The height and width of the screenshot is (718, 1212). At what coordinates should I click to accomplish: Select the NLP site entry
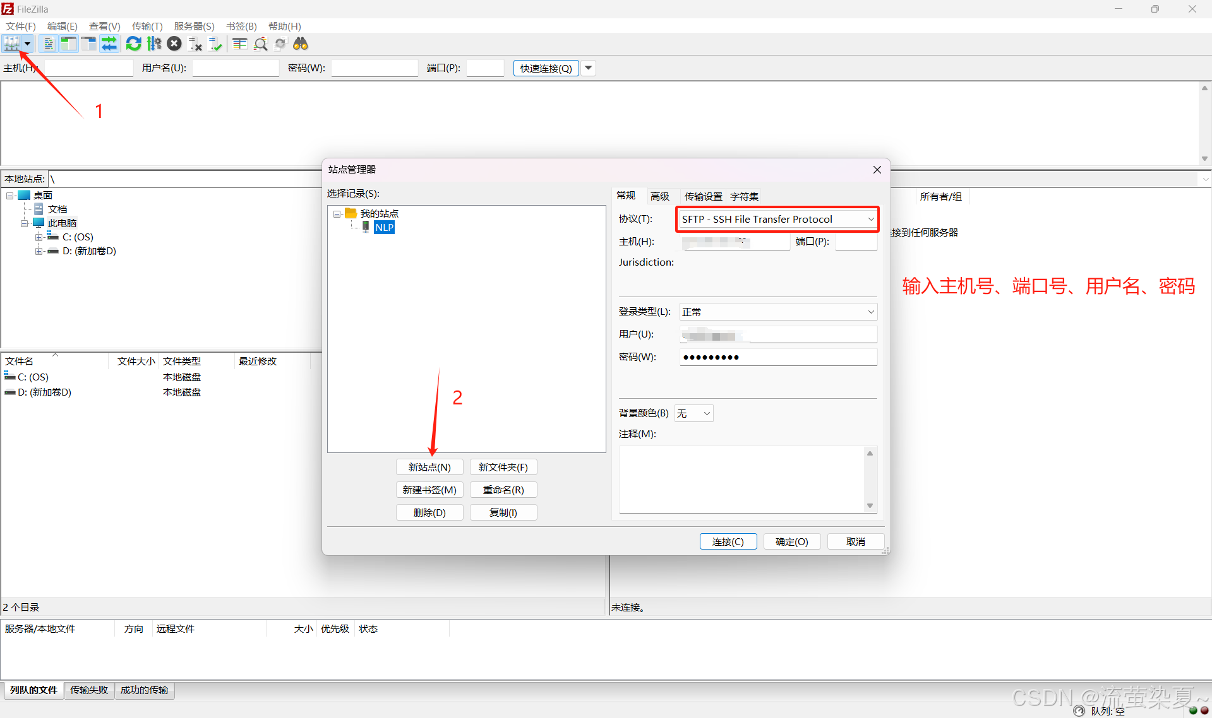[x=384, y=228]
